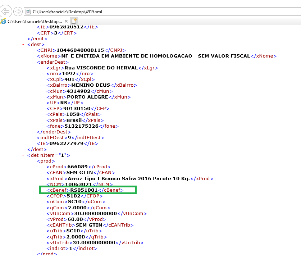Screen dimensions: 301x255
Task: Click the vProd value 60.00
Action: point(75,219)
